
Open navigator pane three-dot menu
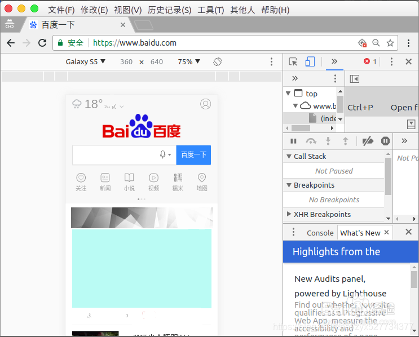click(x=335, y=78)
